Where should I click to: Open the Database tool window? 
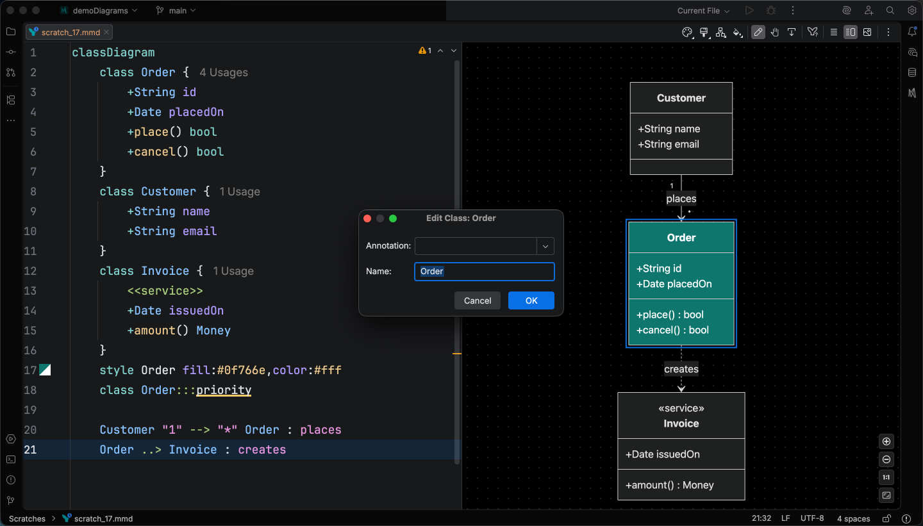912,72
